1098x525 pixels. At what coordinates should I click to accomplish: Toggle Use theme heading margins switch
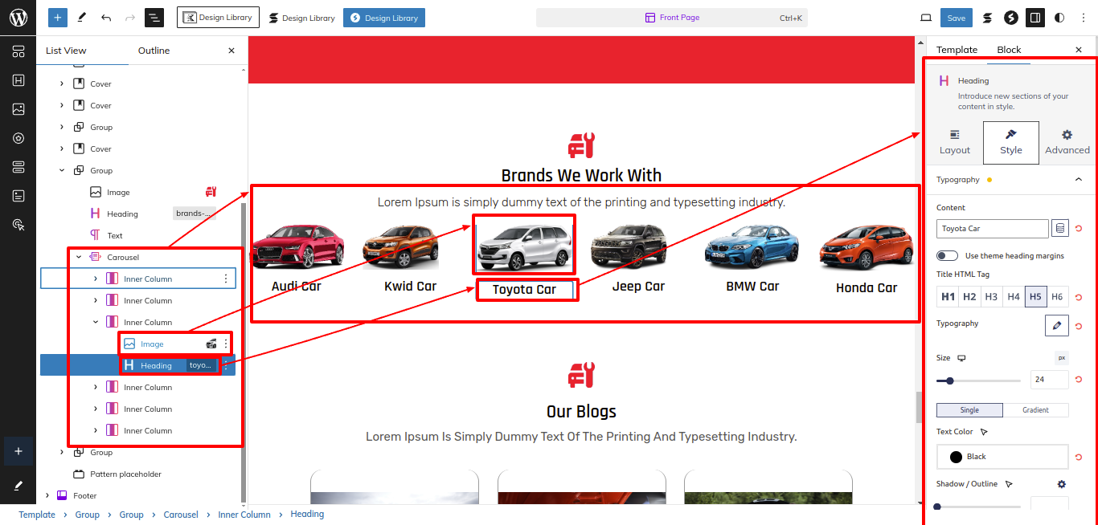(947, 256)
